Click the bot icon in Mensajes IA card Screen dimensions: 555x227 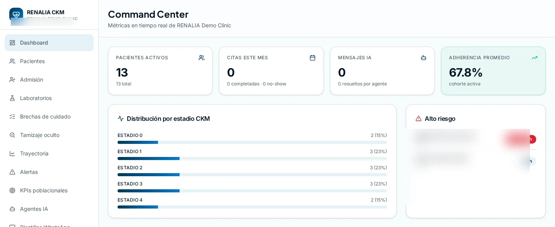(x=424, y=58)
